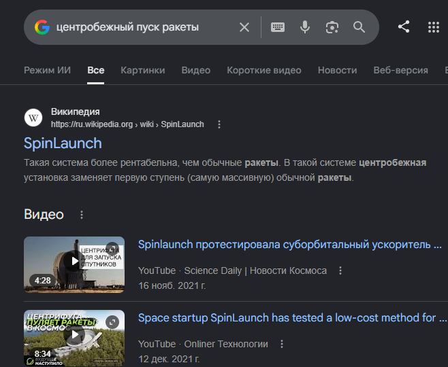
Task: Switch to Видео tab
Action: coord(196,70)
